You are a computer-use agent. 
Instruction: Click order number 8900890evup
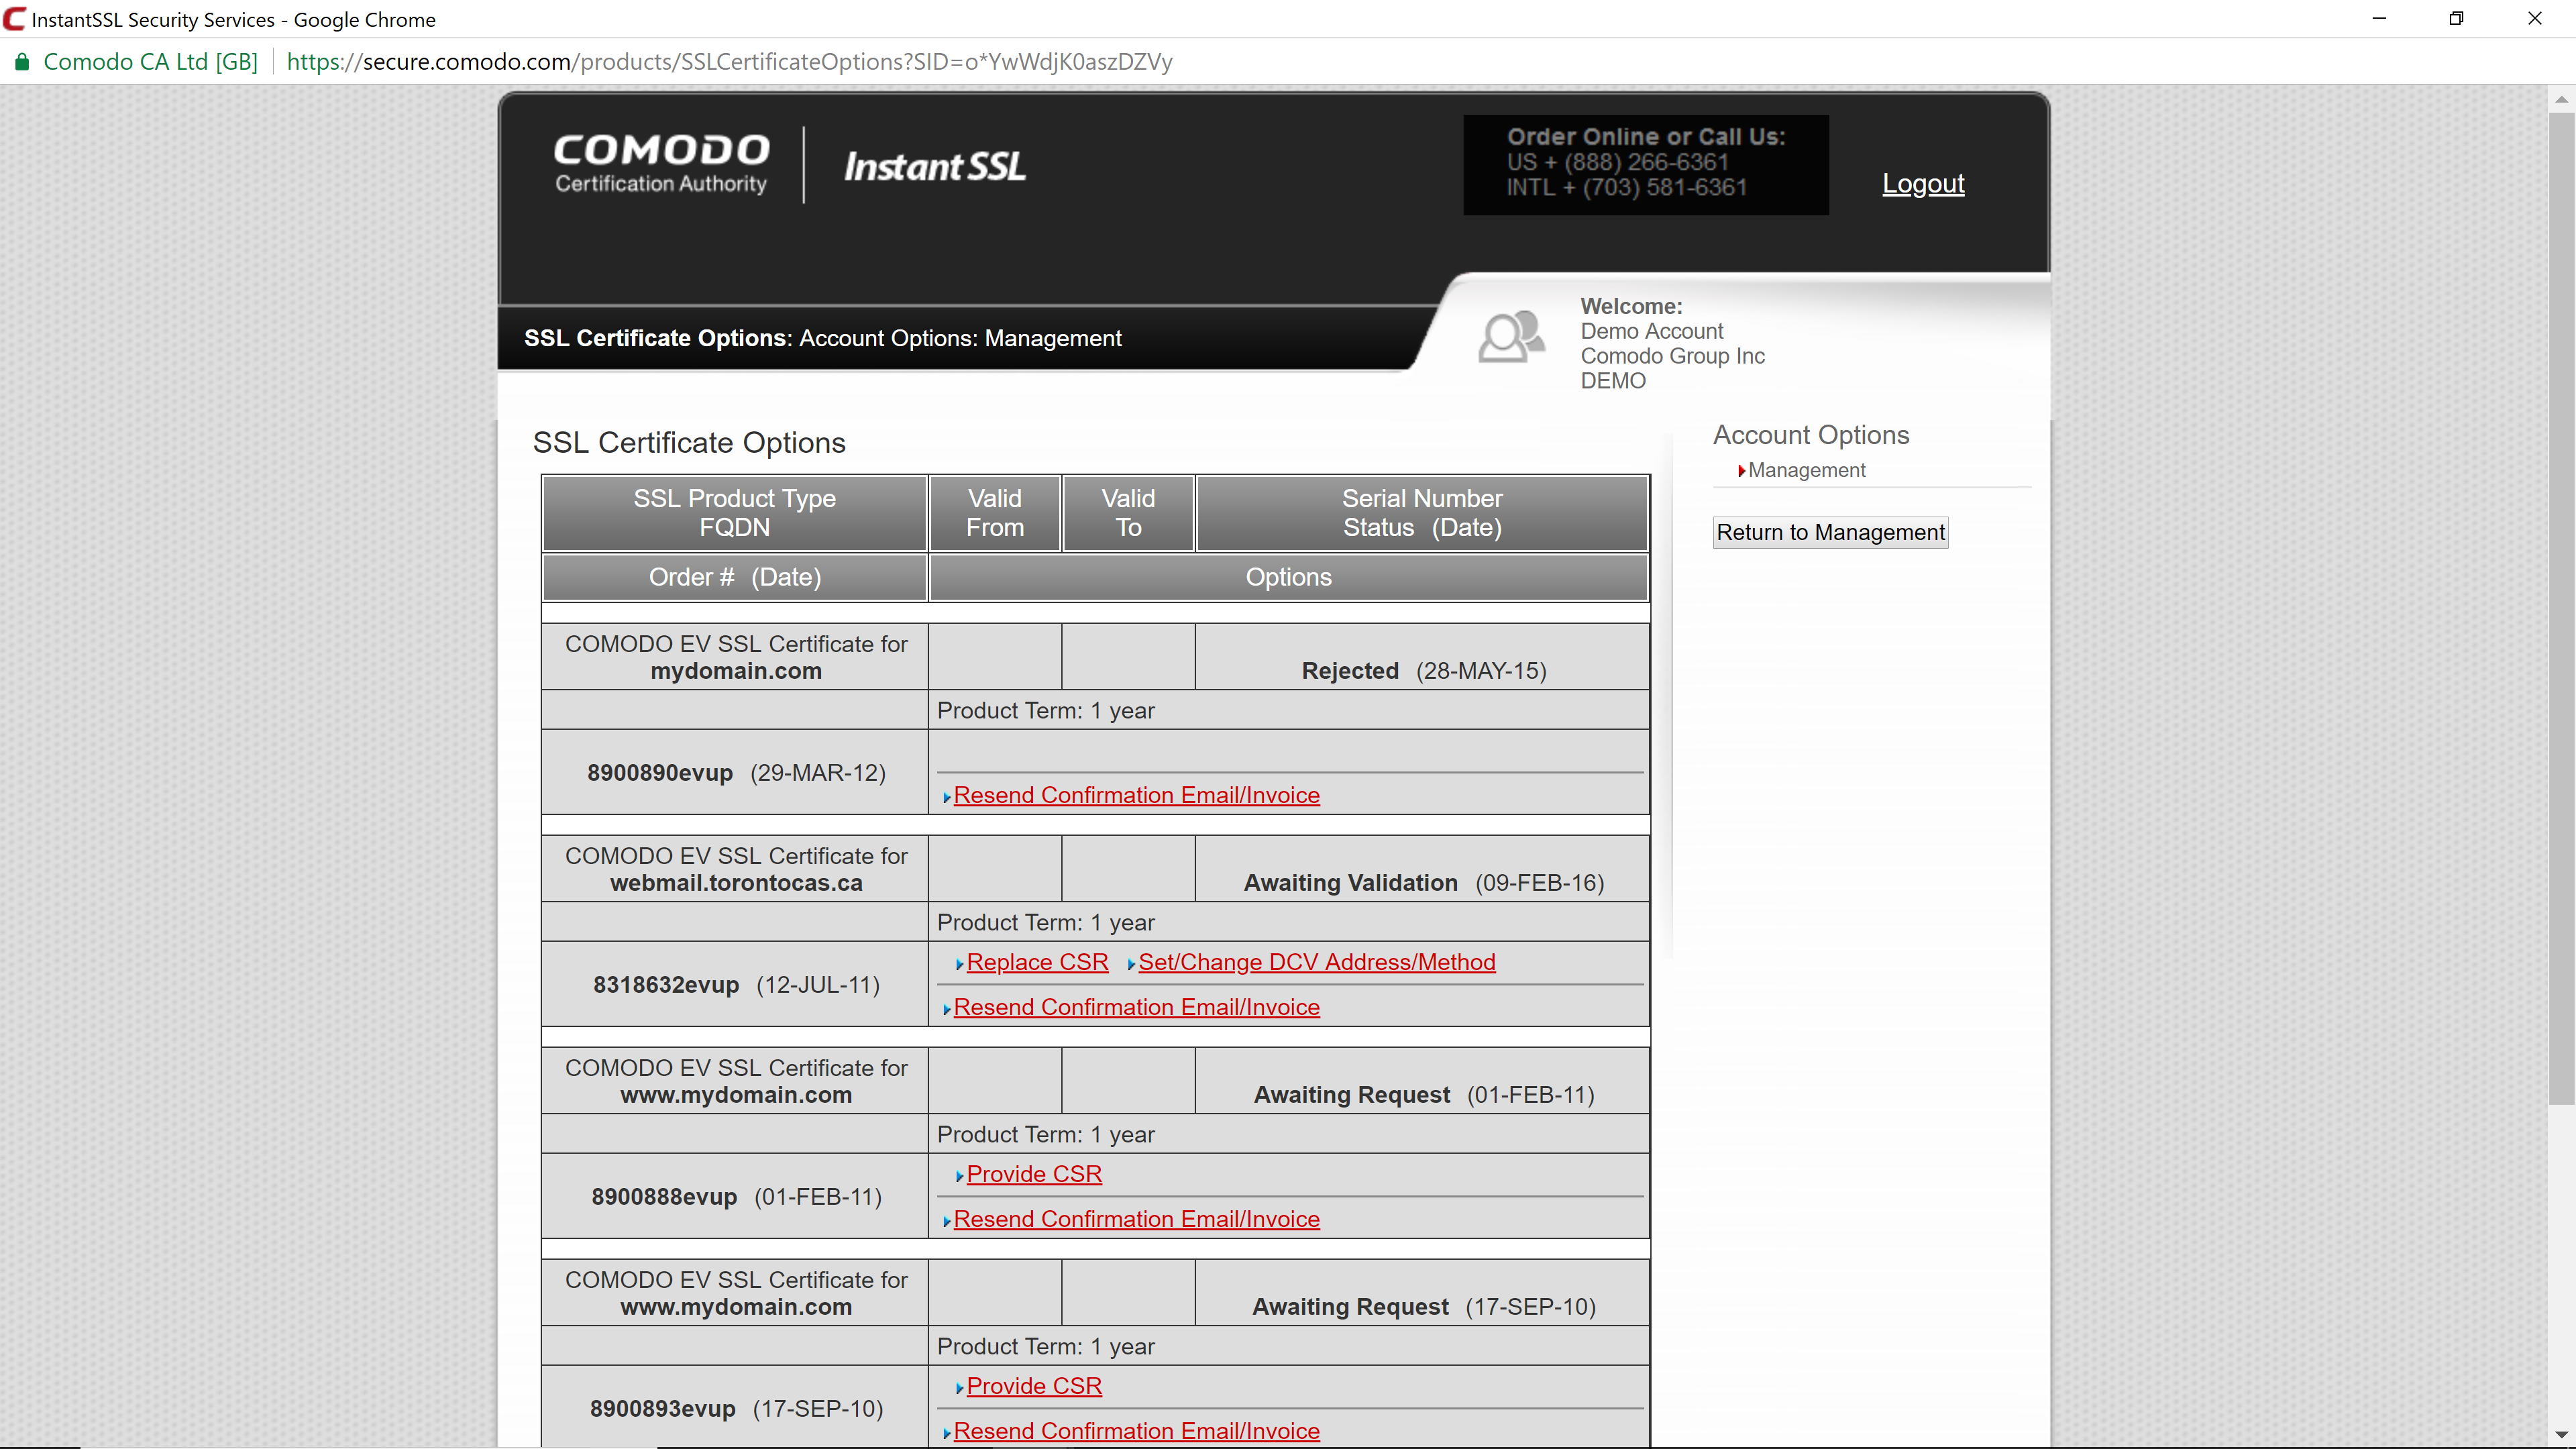(660, 773)
